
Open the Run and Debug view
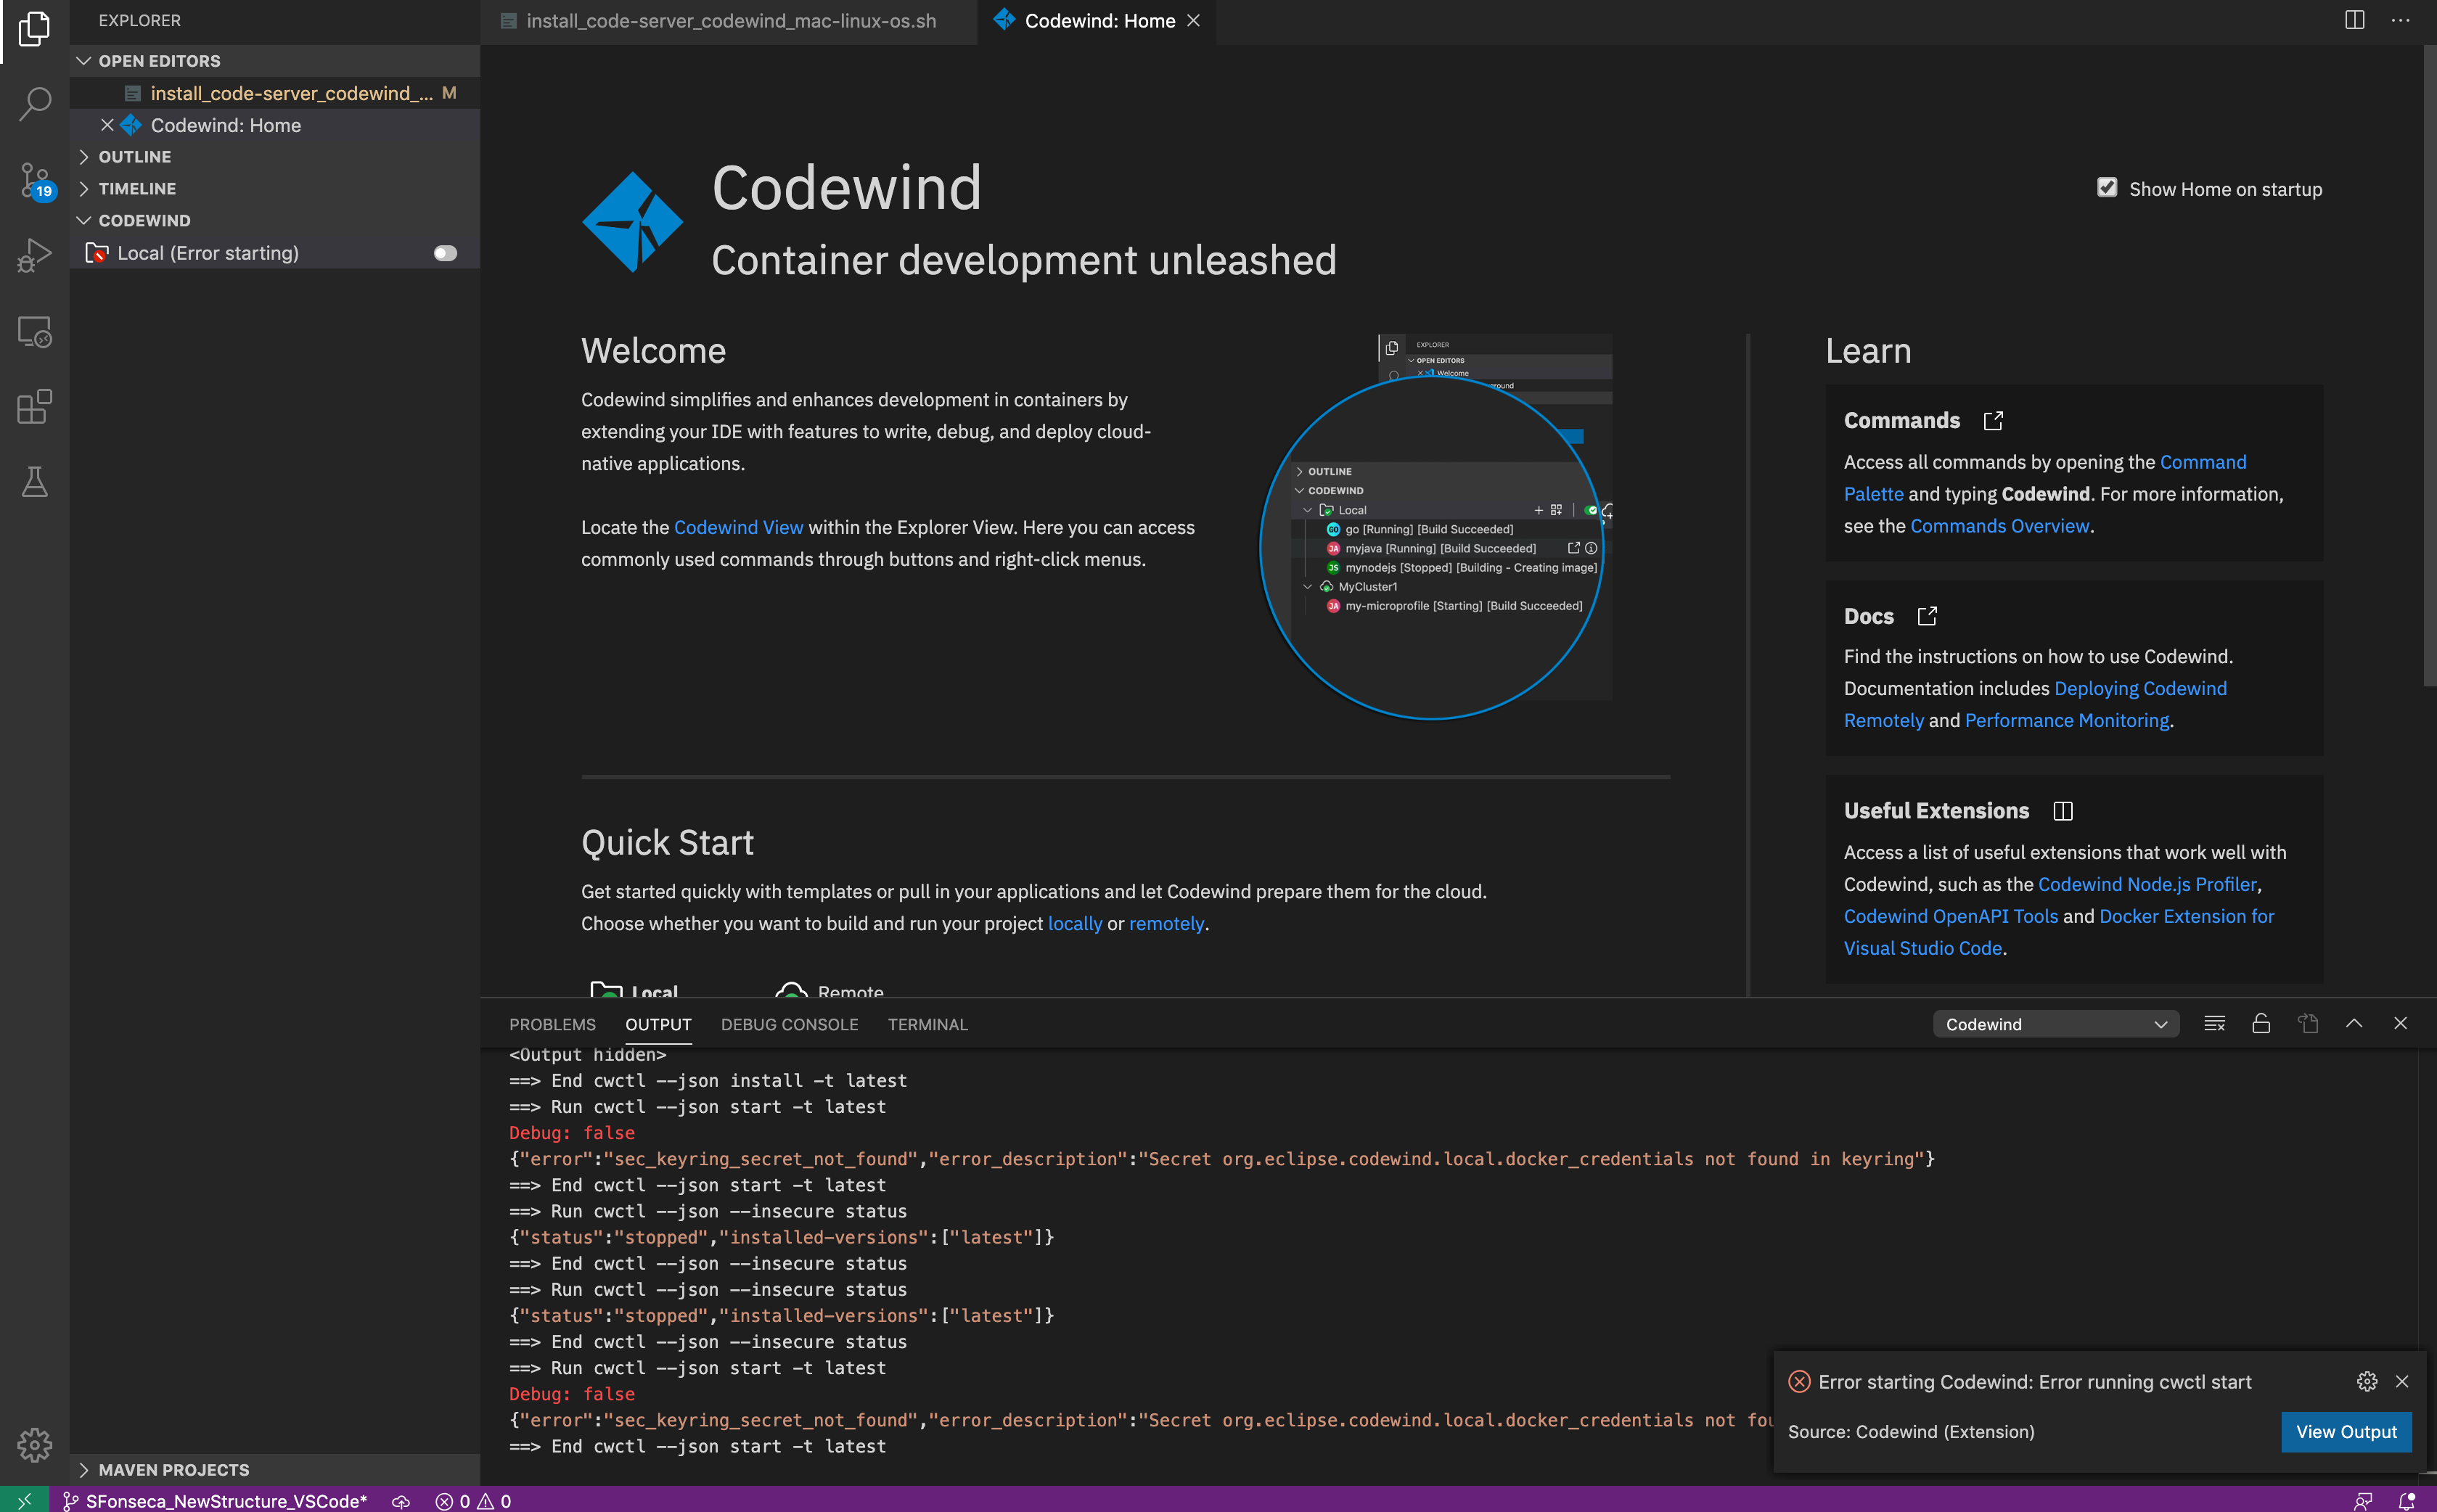33,254
